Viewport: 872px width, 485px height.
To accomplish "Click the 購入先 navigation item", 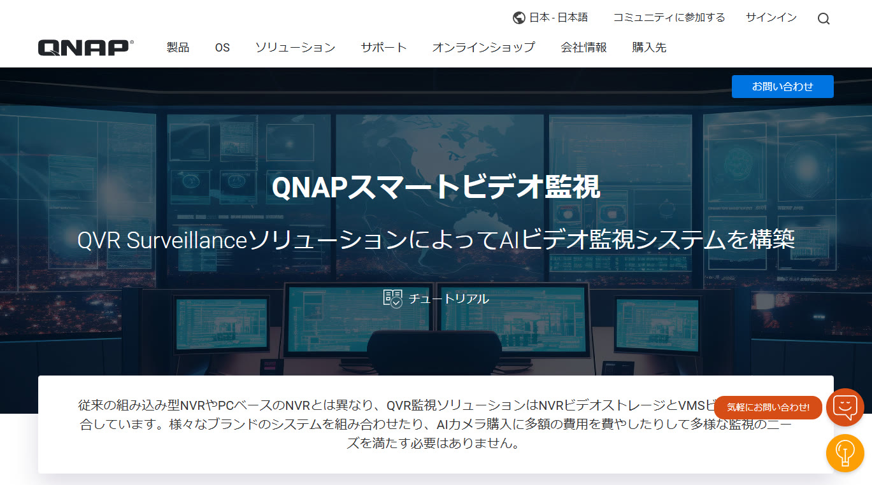I will [649, 48].
